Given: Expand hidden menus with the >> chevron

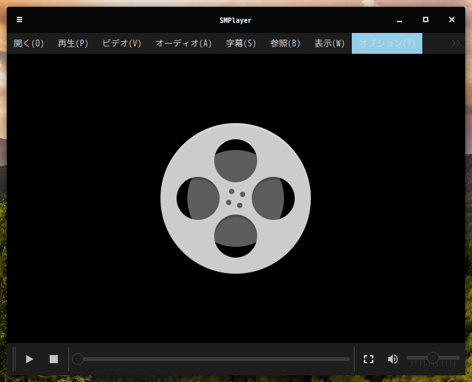Looking at the screenshot, I should click(455, 44).
